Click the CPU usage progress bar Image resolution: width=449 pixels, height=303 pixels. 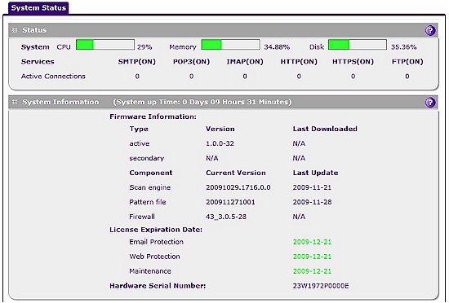click(105, 45)
